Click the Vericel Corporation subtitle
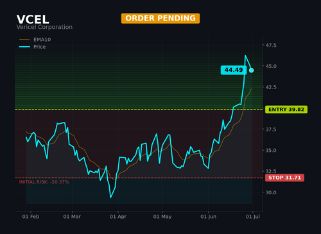Image resolution: width=321 pixels, height=234 pixels. (44, 27)
